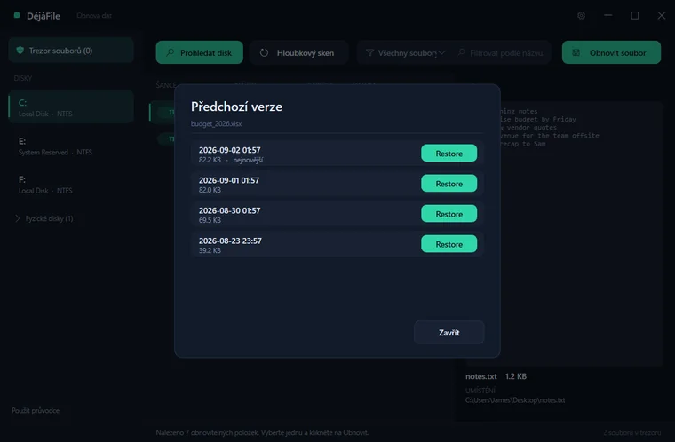Viewport: 675px width, 442px height.
Task: Open settings gear icon in title bar
Action: pyautogui.click(x=581, y=15)
